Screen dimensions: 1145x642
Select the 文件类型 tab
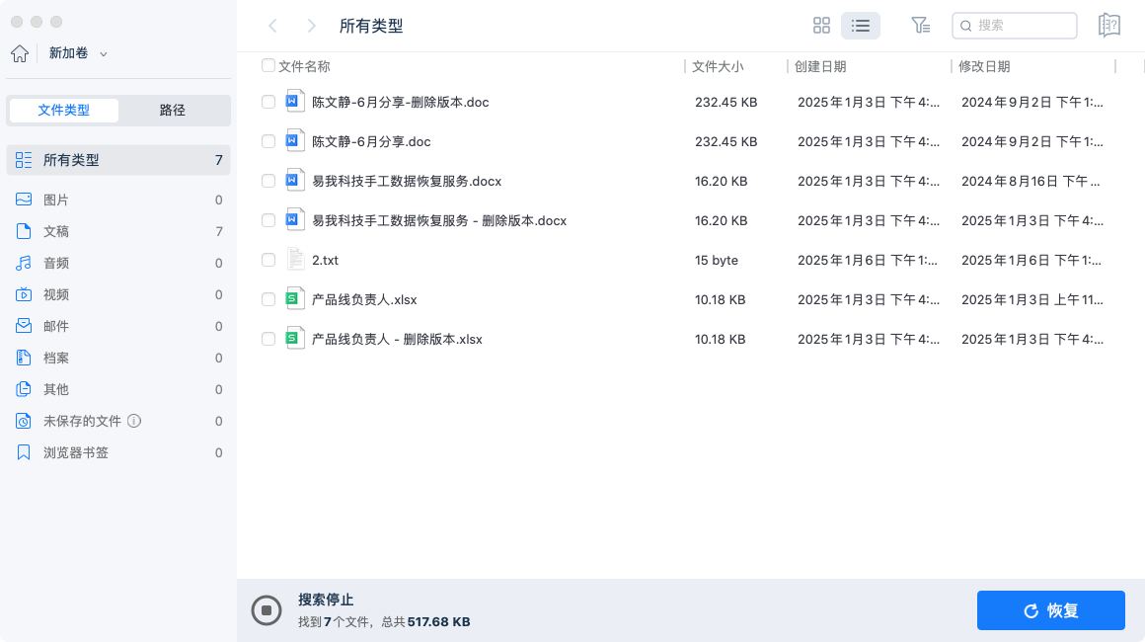pos(64,111)
